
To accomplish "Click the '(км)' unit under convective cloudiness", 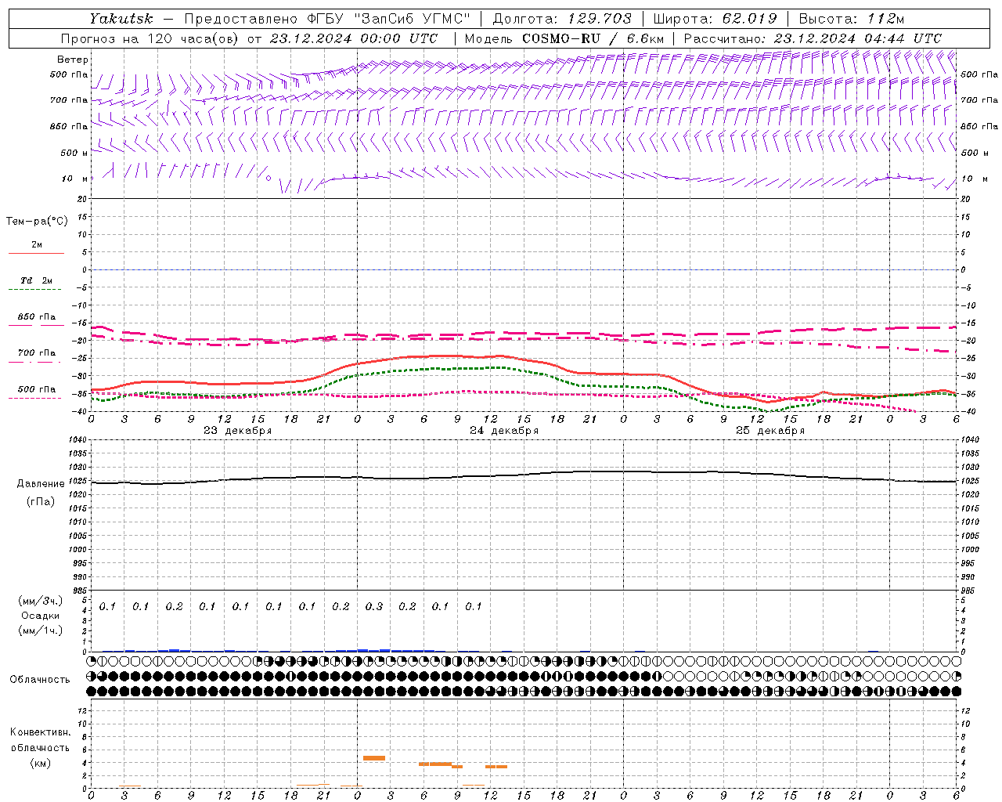I will (x=41, y=763).
